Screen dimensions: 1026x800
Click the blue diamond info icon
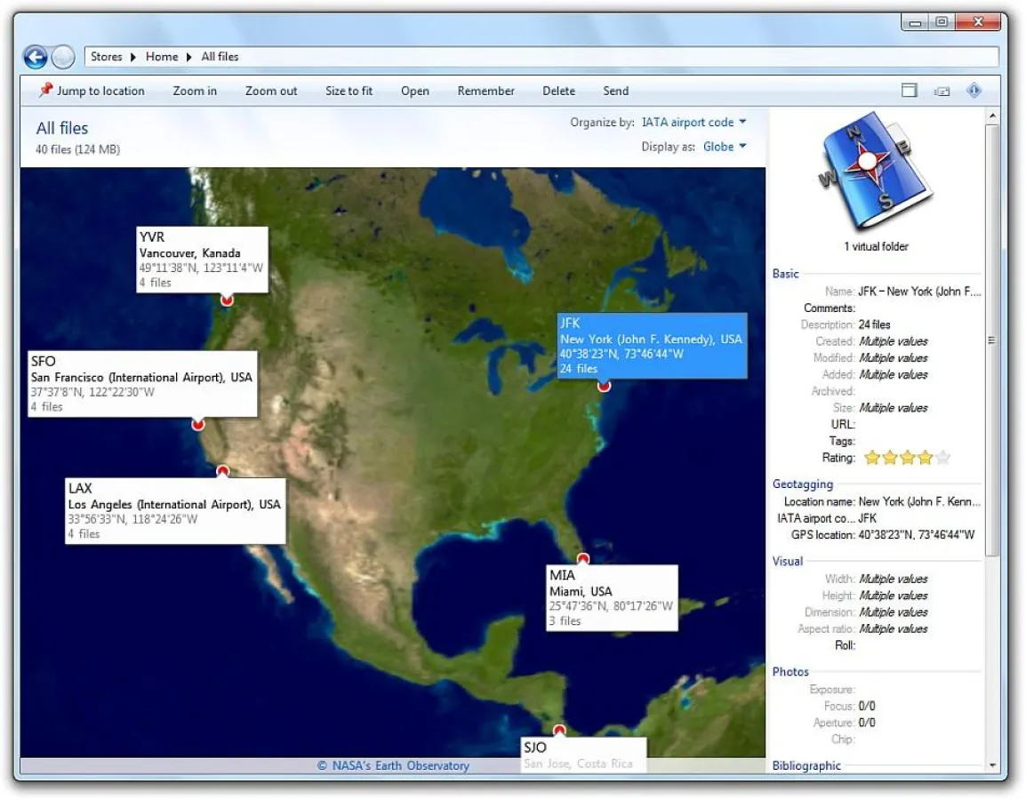[x=974, y=91]
